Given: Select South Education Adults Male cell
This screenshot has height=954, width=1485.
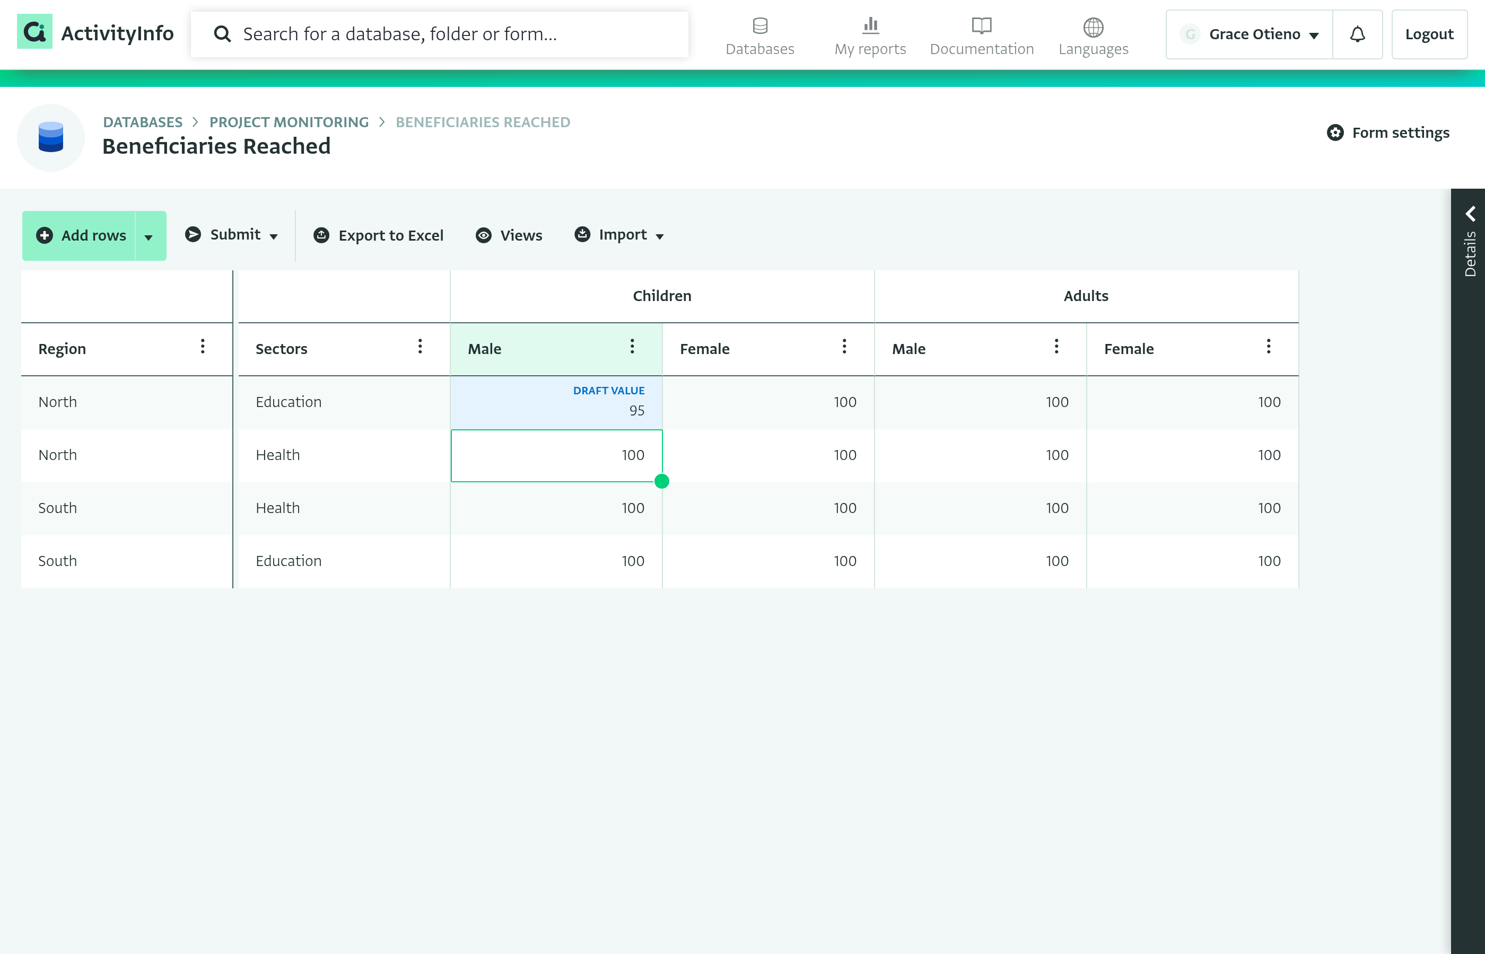Looking at the screenshot, I should (981, 561).
